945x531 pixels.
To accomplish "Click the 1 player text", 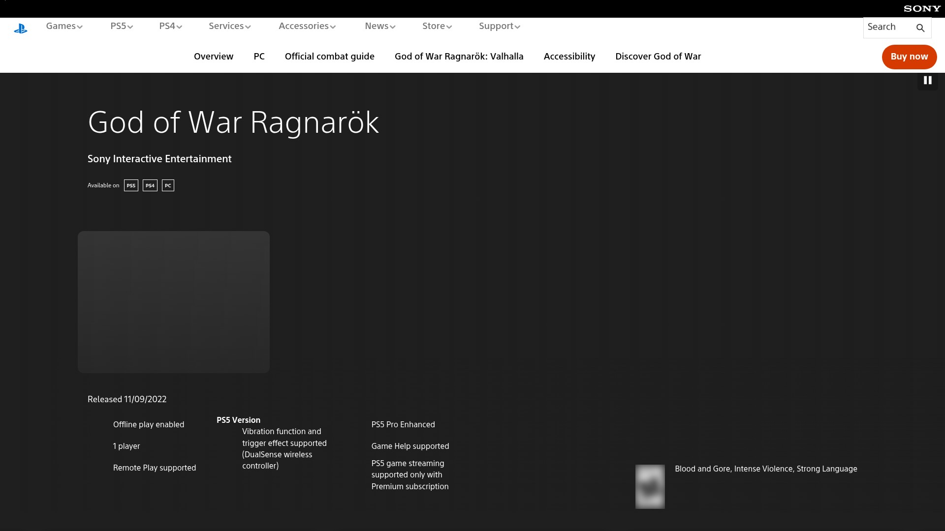I will [126, 446].
